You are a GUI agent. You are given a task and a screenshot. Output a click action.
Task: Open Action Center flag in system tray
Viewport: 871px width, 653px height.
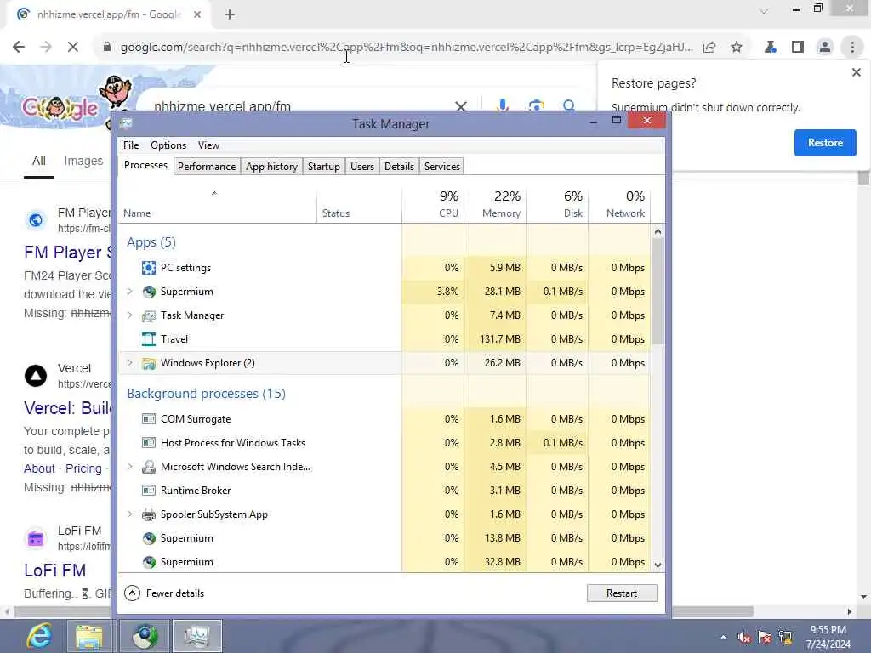pyautogui.click(x=765, y=637)
